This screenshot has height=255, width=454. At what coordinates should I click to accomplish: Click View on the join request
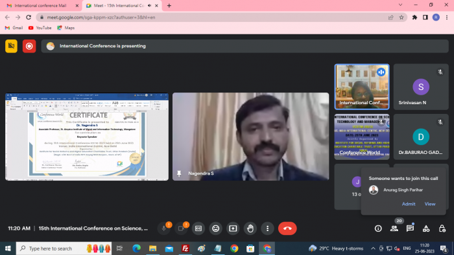pos(430,204)
